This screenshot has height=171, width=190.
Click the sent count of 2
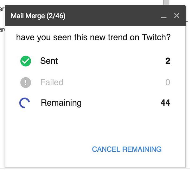tap(168, 61)
